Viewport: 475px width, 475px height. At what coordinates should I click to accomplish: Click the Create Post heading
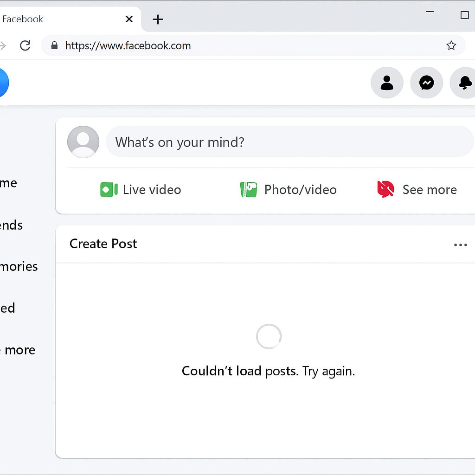(x=103, y=244)
